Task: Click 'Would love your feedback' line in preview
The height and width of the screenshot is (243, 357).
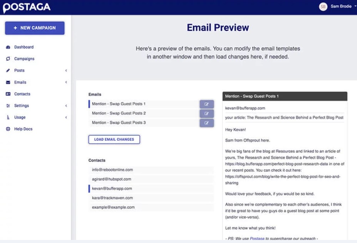Action: (270, 194)
